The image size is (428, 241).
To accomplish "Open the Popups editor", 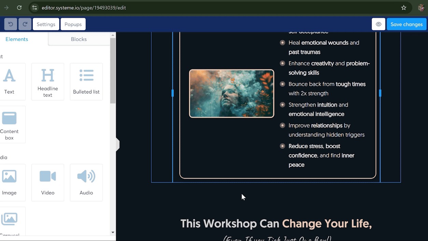I will [73, 24].
